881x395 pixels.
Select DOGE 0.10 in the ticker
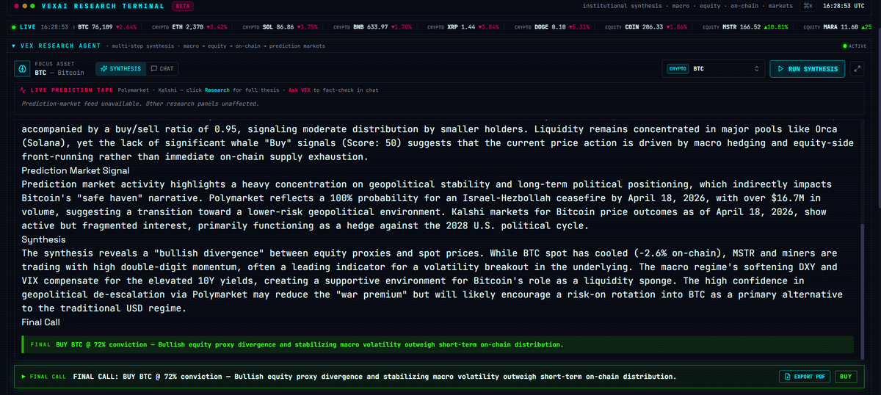551,26
